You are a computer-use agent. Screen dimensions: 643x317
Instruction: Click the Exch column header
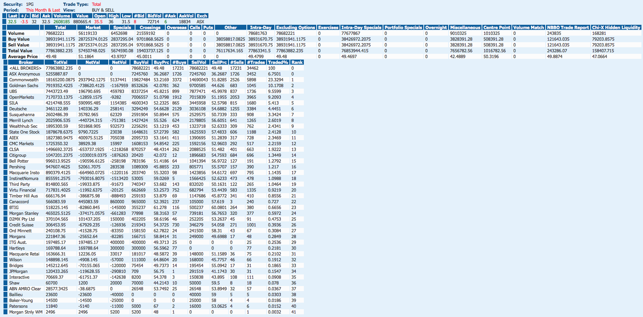pos(202,16)
